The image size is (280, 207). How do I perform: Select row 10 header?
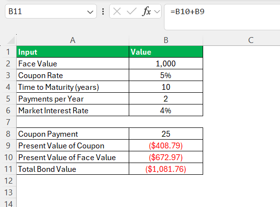[8, 157]
